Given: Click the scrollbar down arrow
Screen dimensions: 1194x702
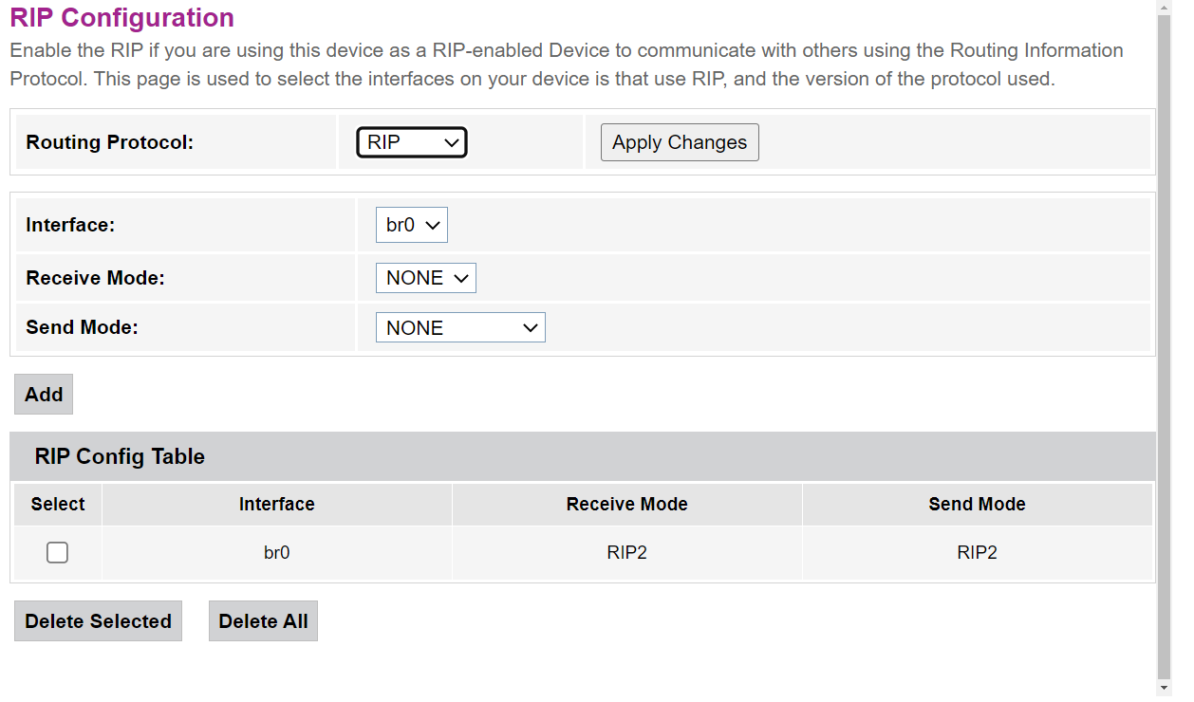Looking at the screenshot, I should pyautogui.click(x=1165, y=688).
